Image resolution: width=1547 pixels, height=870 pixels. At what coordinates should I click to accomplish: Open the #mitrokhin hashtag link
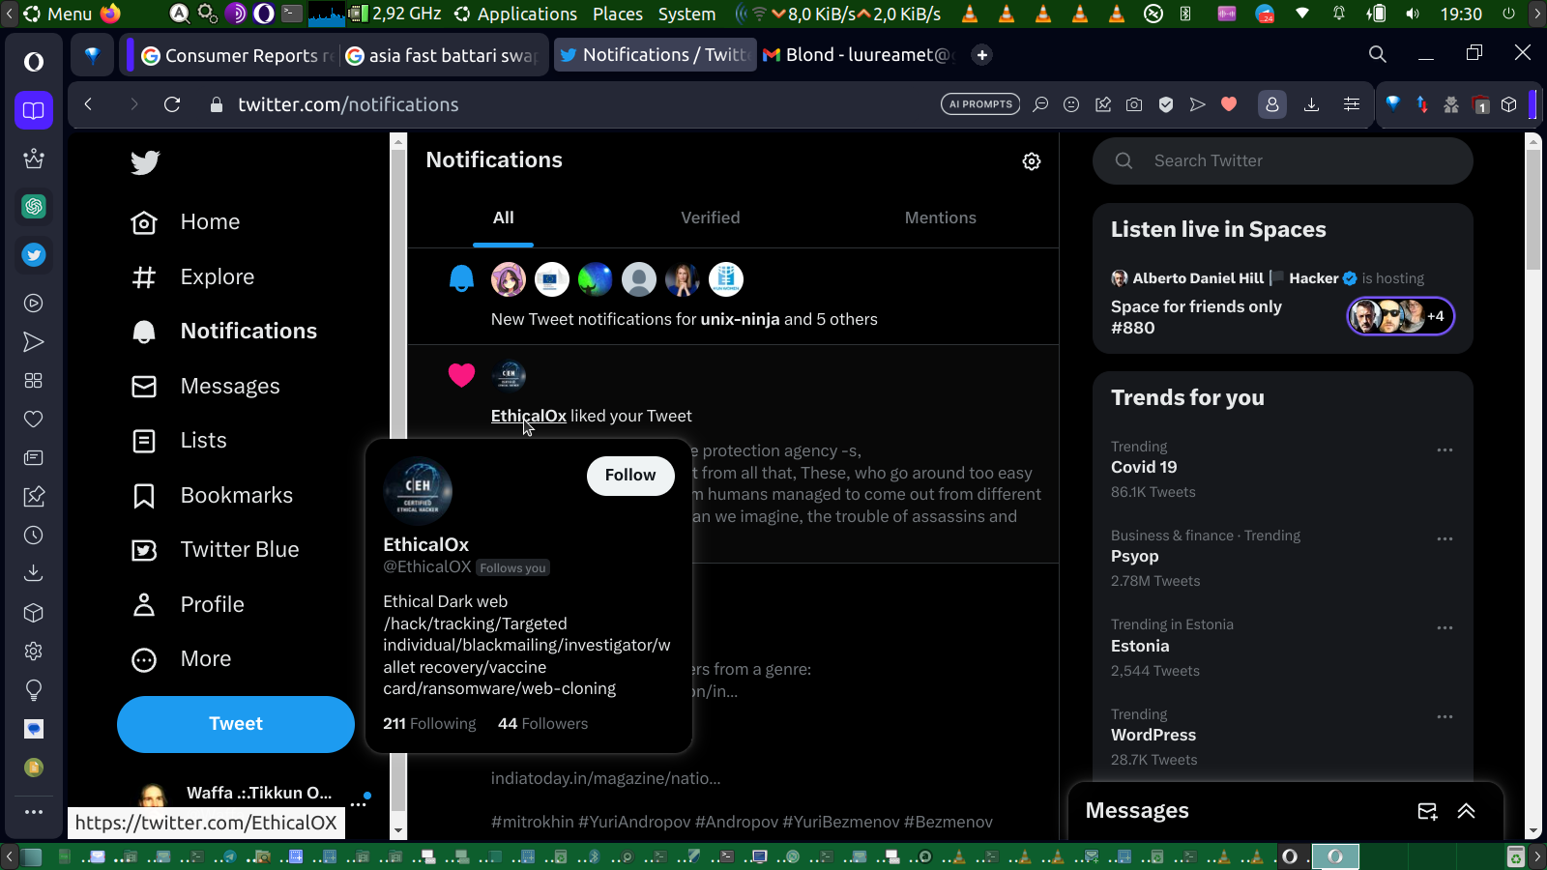[x=533, y=822]
